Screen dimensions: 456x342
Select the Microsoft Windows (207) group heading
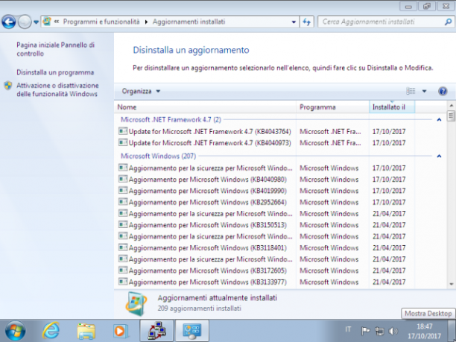(x=159, y=156)
